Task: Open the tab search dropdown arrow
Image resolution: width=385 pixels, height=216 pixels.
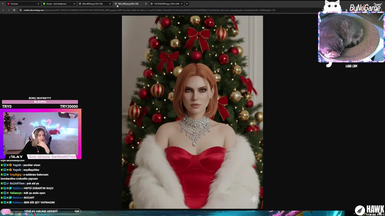Action: pos(3,4)
